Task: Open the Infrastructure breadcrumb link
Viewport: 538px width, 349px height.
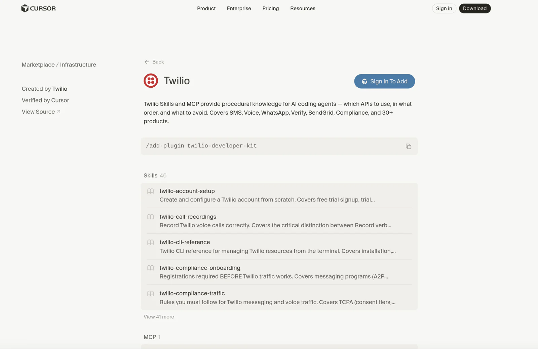Action: click(x=78, y=64)
